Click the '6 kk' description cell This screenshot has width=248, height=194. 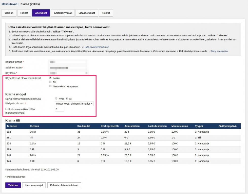[x=32, y=161]
